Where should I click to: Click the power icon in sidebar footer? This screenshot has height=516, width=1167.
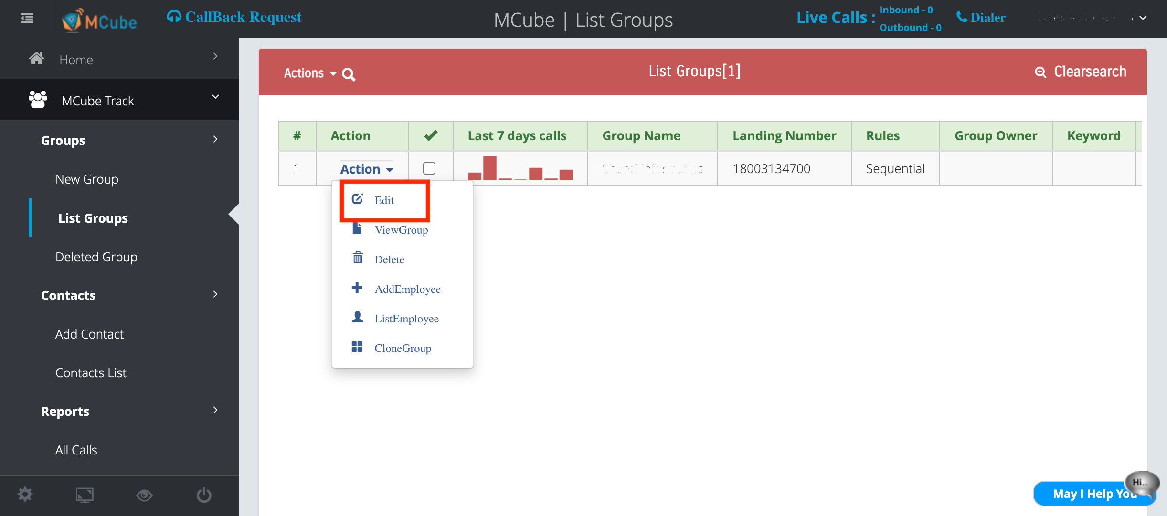click(204, 495)
